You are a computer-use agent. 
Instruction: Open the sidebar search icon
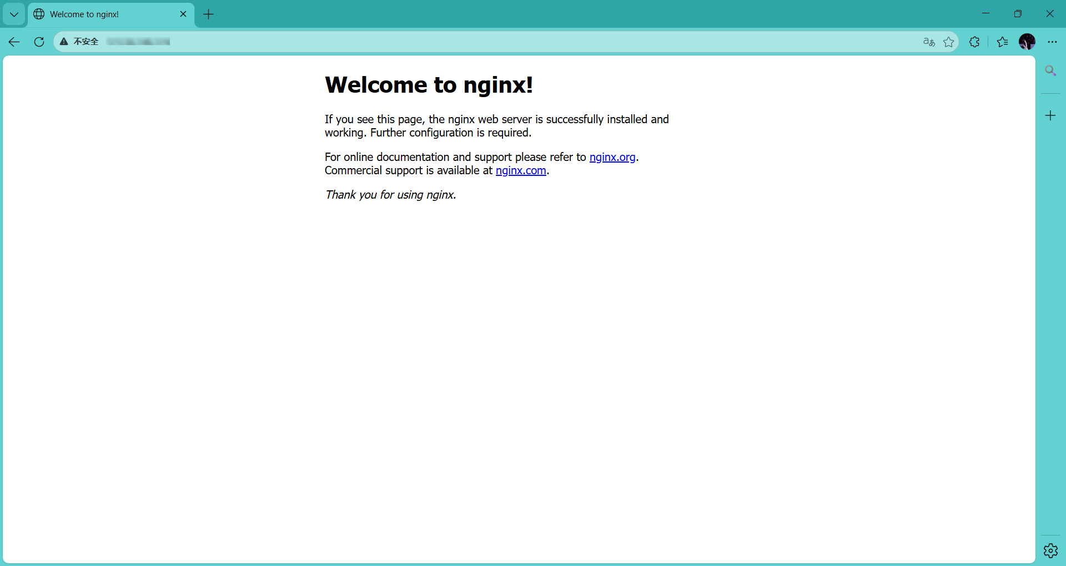[1050, 71]
